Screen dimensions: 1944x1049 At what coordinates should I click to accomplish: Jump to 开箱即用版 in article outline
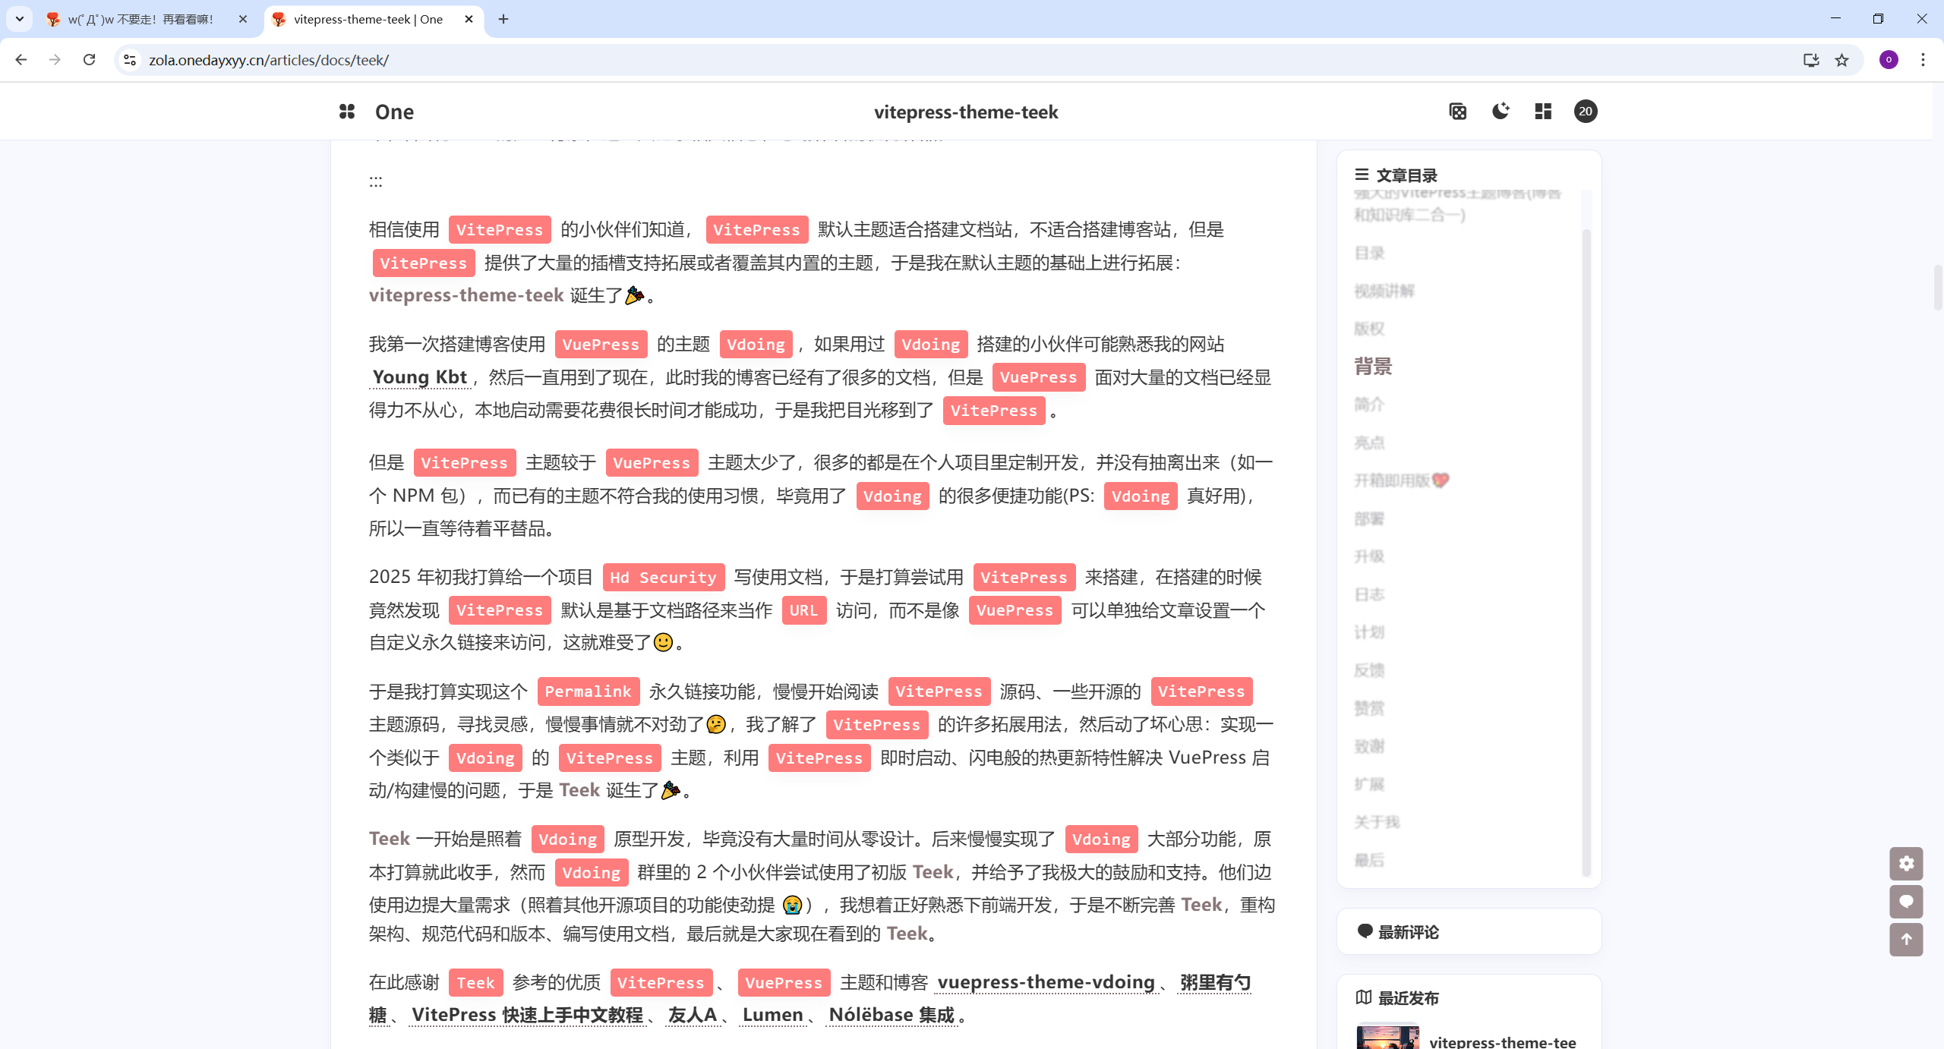pyautogui.click(x=1402, y=480)
